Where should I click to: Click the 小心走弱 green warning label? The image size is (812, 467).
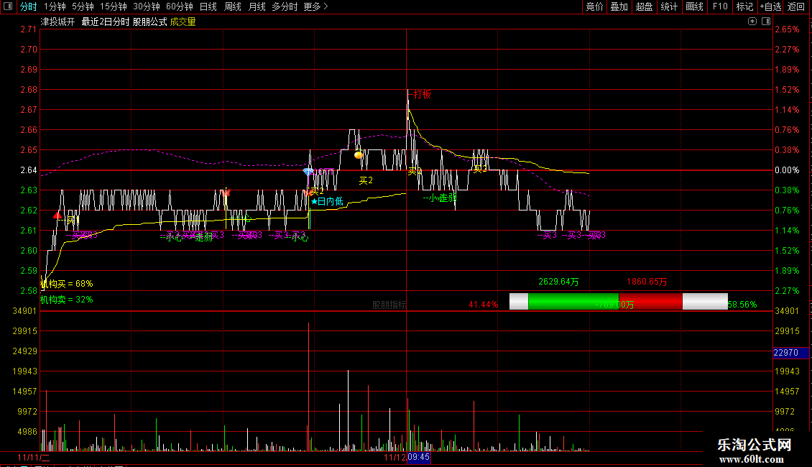click(x=439, y=198)
